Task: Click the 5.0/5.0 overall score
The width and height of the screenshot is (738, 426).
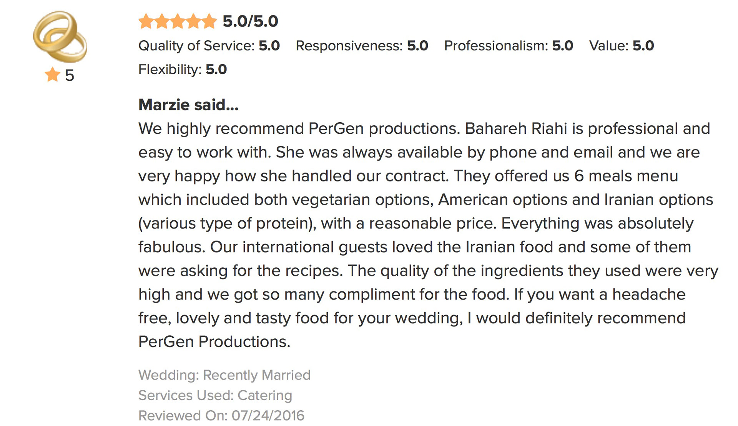Action: point(250,22)
